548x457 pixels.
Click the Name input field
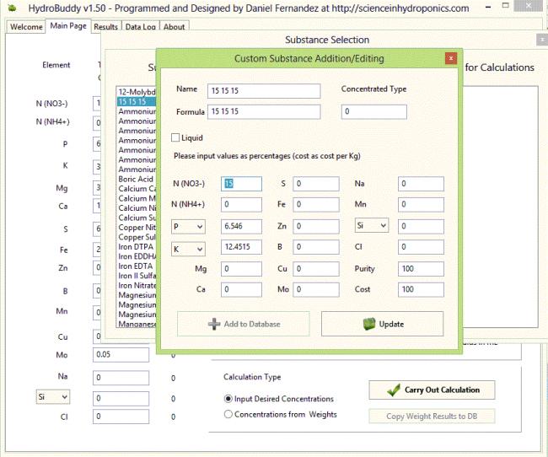click(264, 91)
